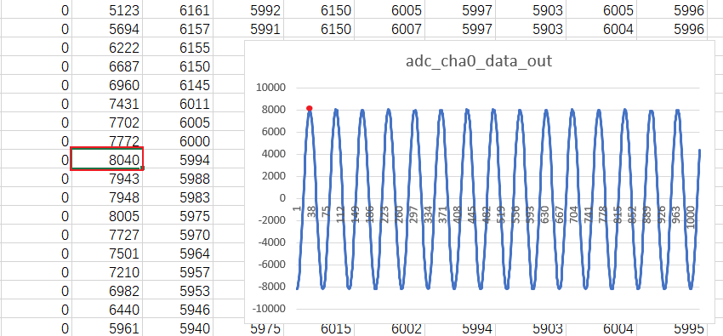Select the cell reading 5940
The height and width of the screenshot is (336, 723).
(x=178, y=327)
